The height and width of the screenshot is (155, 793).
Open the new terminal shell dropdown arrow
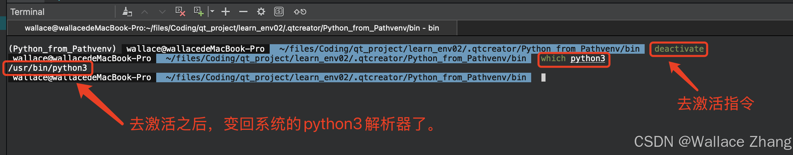212,12
